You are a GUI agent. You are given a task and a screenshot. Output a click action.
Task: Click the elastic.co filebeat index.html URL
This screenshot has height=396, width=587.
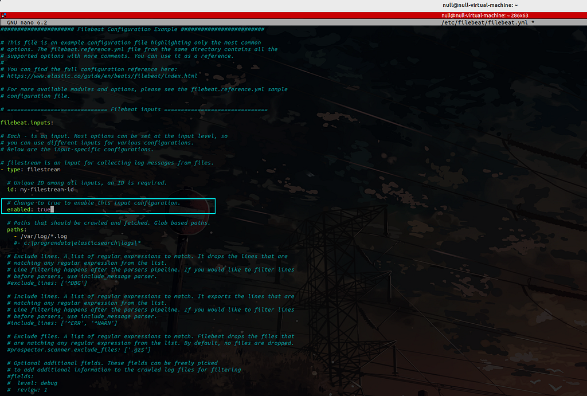point(102,76)
